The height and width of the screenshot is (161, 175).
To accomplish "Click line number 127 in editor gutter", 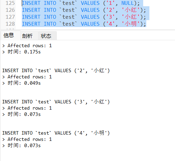I will [10, 17].
